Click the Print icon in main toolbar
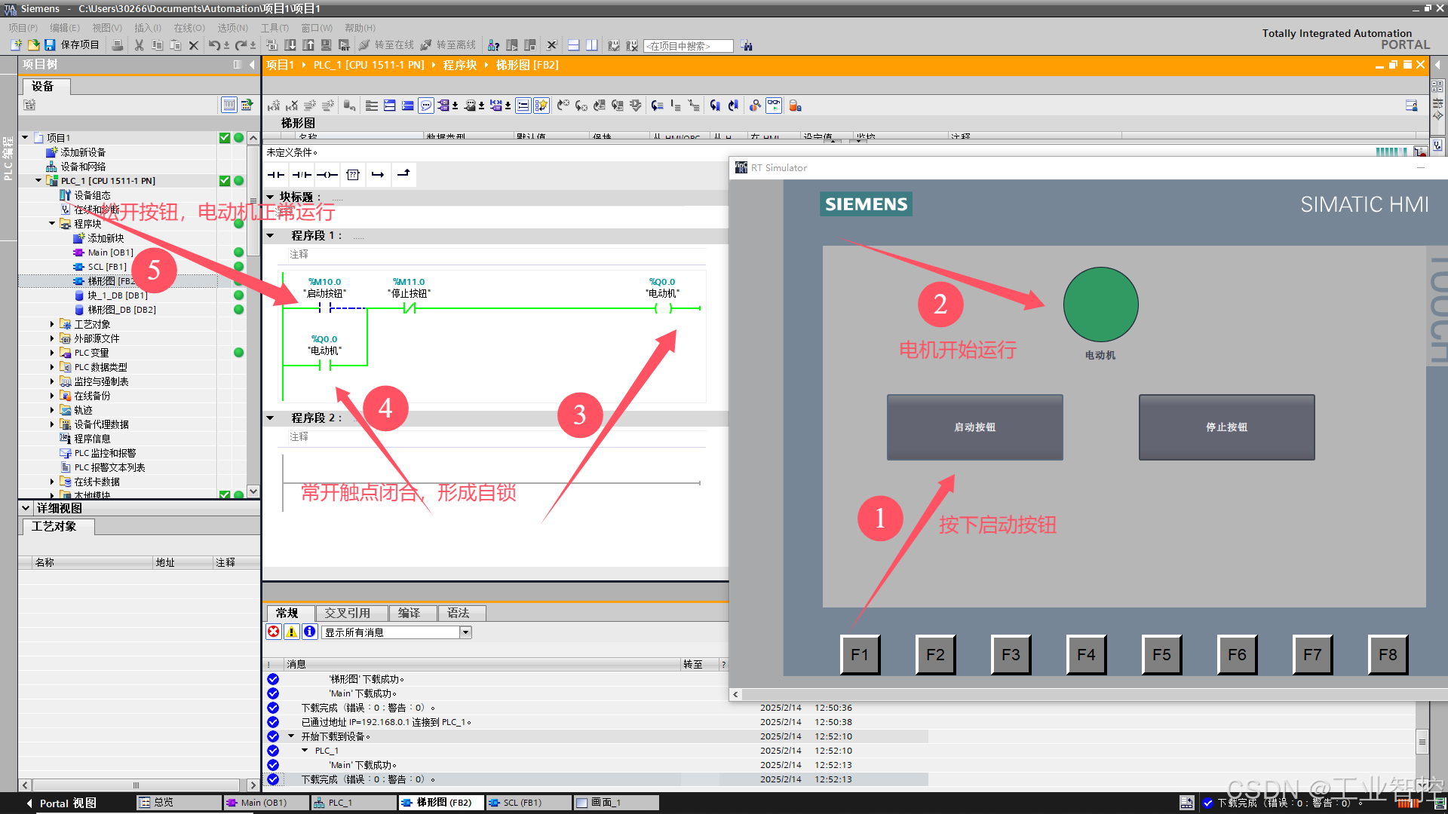The image size is (1448, 814). (x=118, y=45)
